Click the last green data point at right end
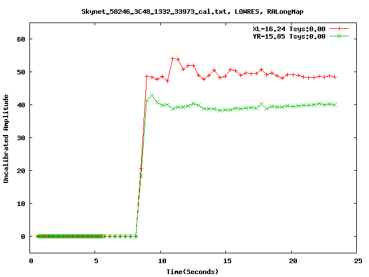Image resolution: width=369 pixels, height=277 pixels. (334, 104)
